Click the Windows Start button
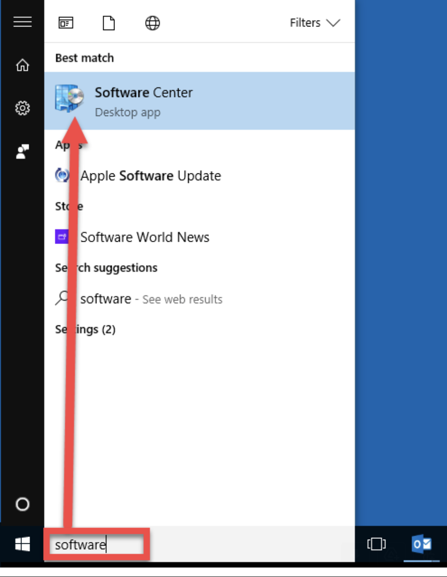Viewport: 447px width, 577px height. [x=22, y=545]
